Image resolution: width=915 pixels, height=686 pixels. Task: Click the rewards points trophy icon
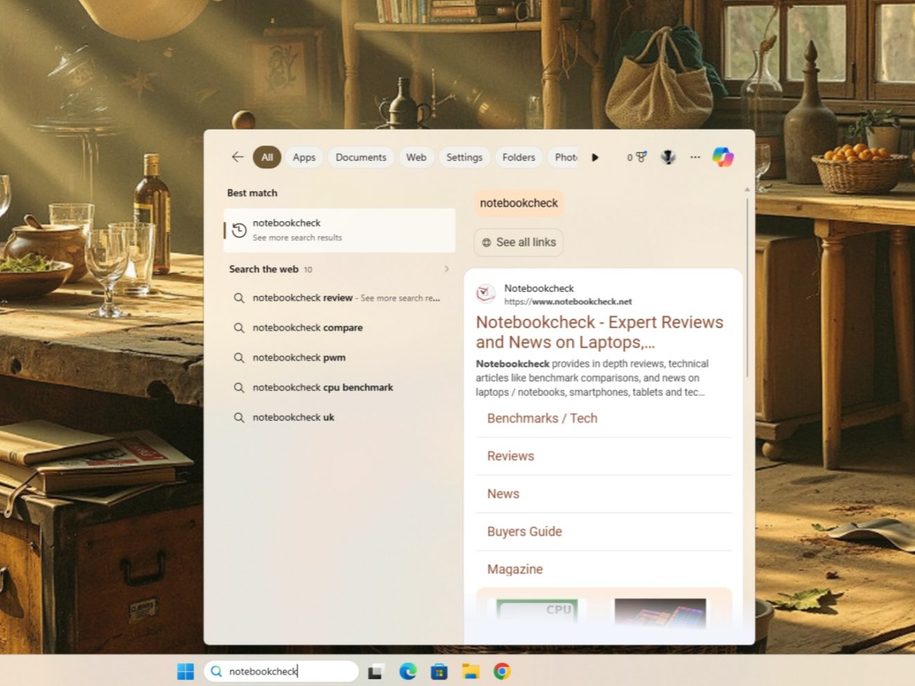pos(637,157)
